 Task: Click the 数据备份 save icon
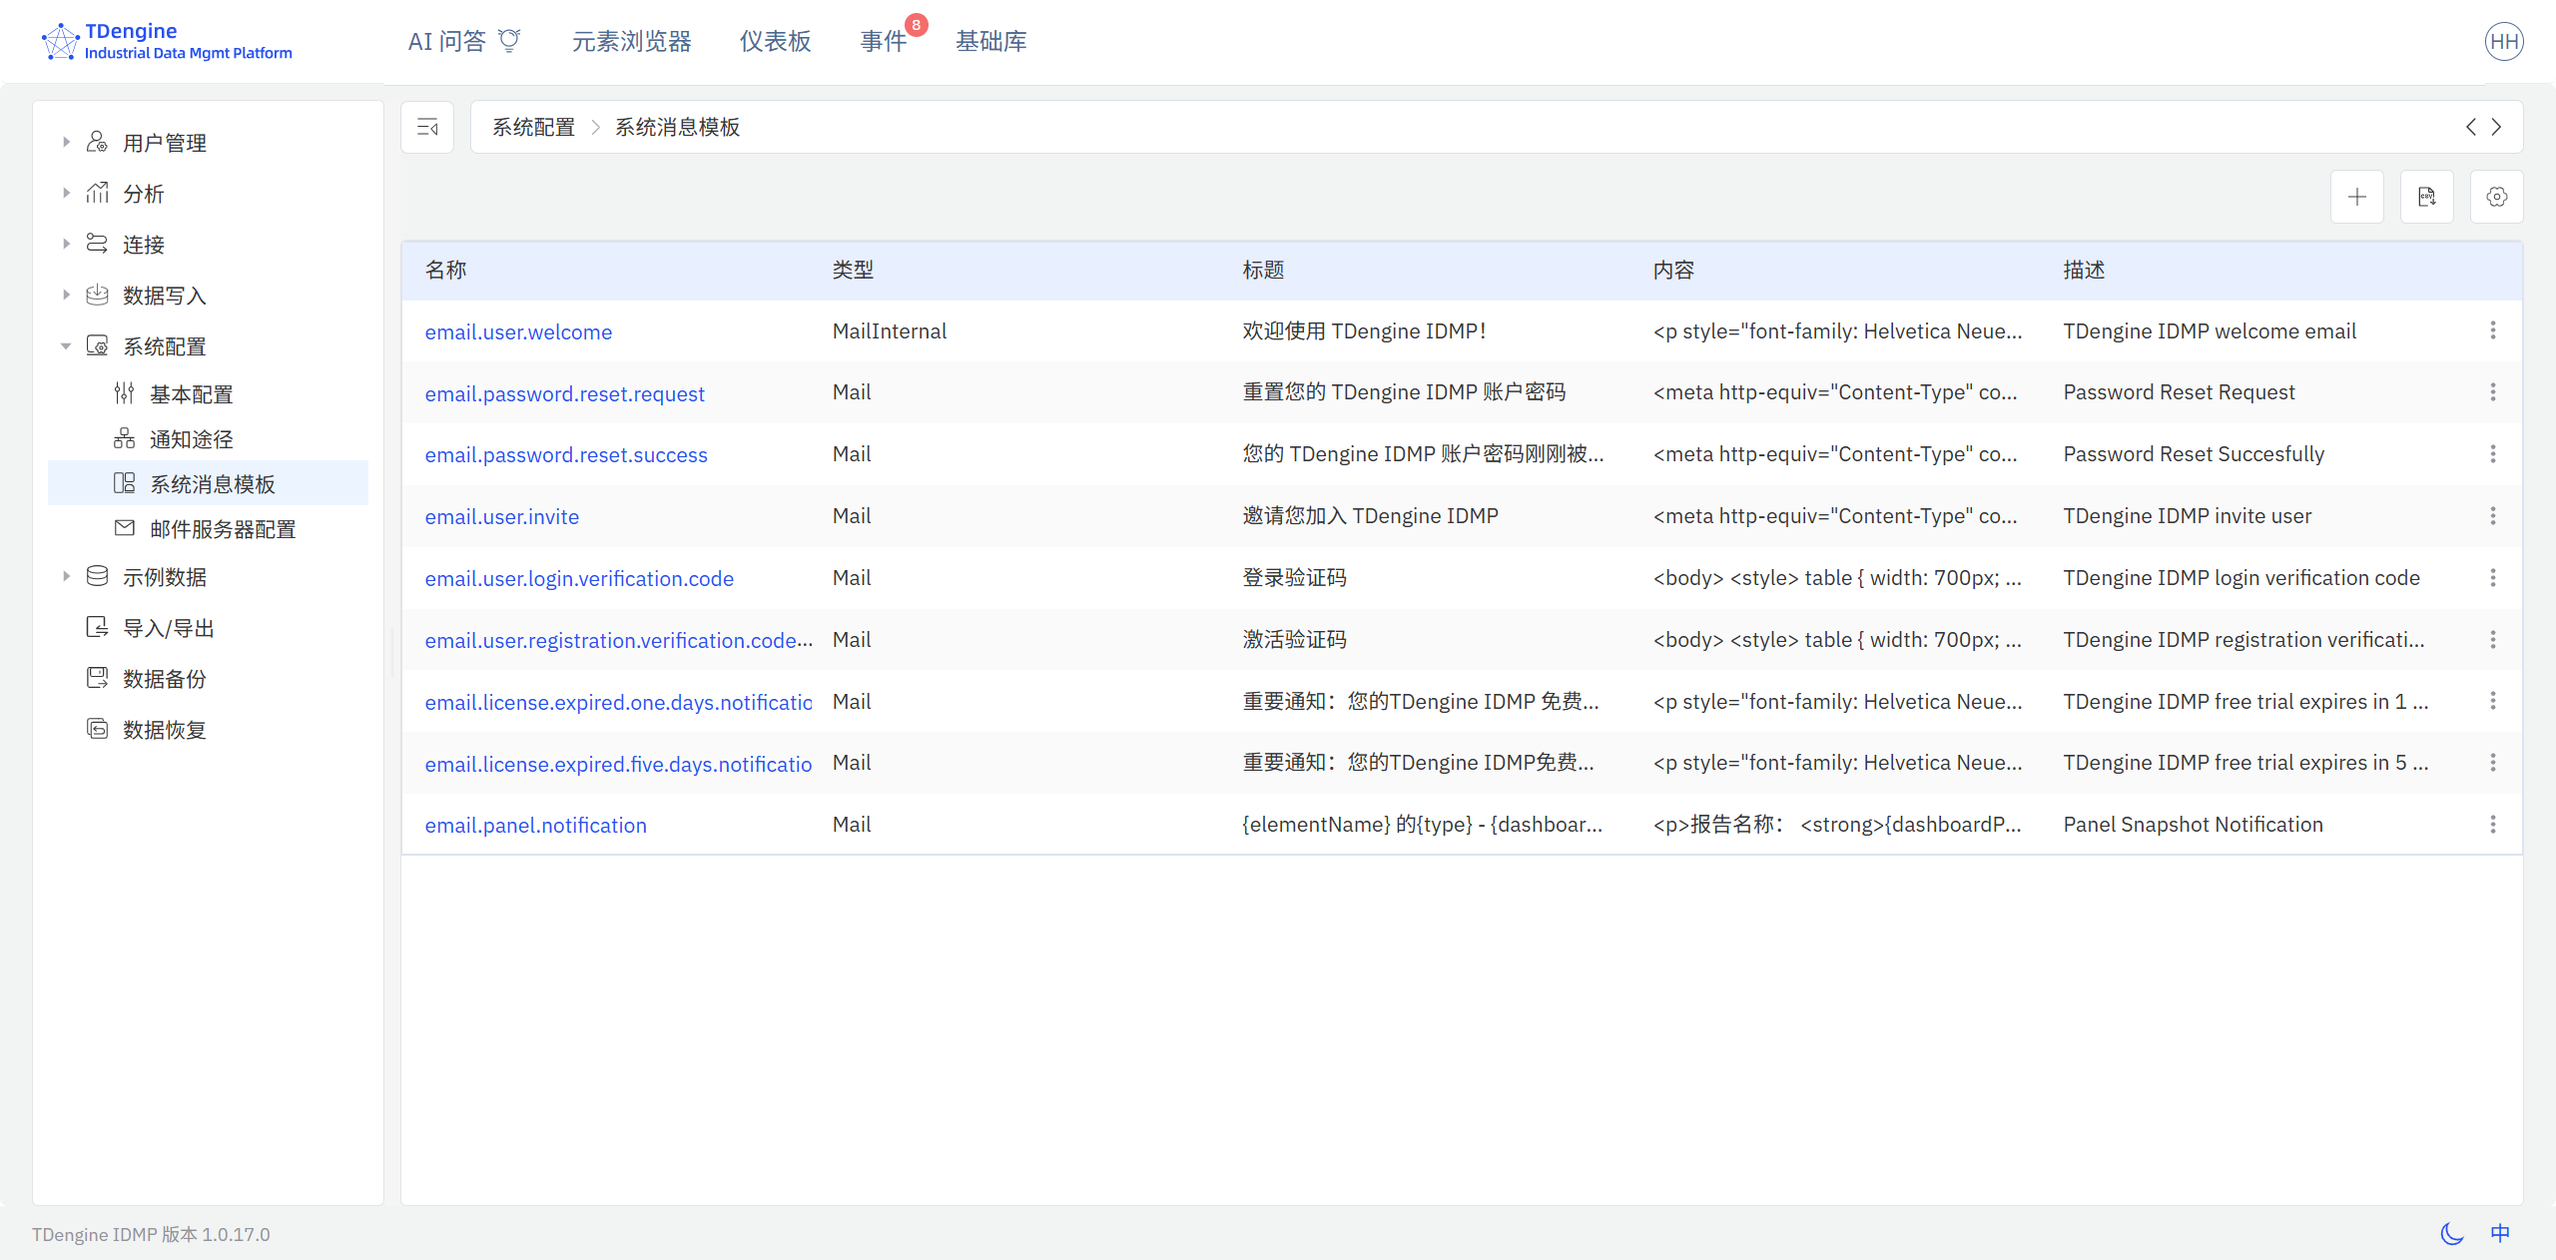point(97,678)
